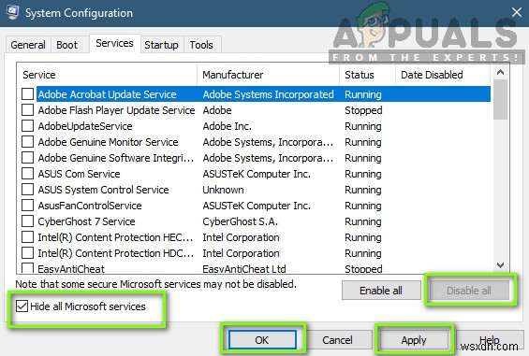Screen dimensions: 529x356
Task: Enable the Adobe Genuine Software Integrity checkbox
Action: (27, 158)
